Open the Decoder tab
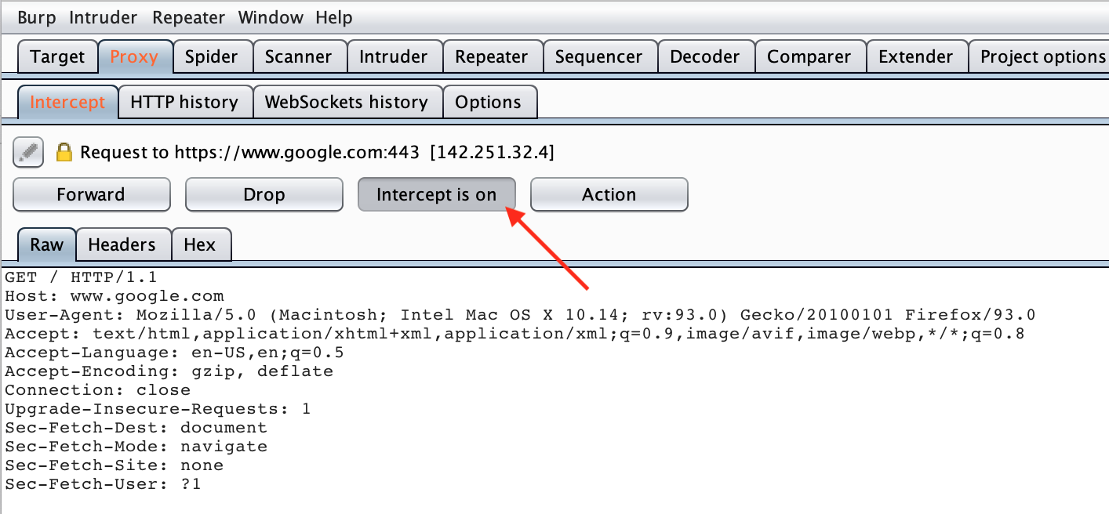This screenshot has width=1109, height=514. (704, 56)
